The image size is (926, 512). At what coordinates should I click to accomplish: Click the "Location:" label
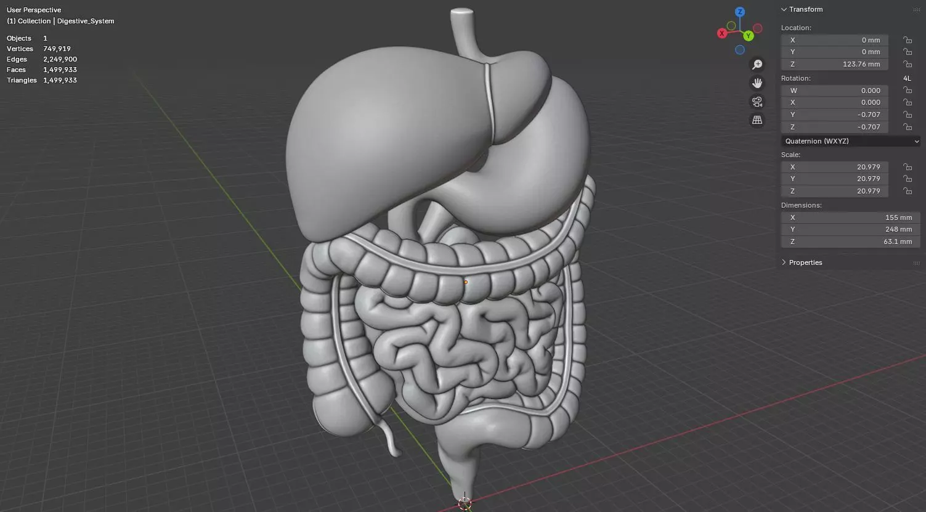[796, 28]
